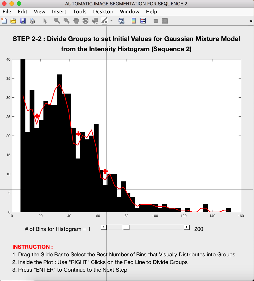Click the slider's left arrow button
Viewport: 254px width, 281px height.
pyautogui.click(x=104, y=227)
